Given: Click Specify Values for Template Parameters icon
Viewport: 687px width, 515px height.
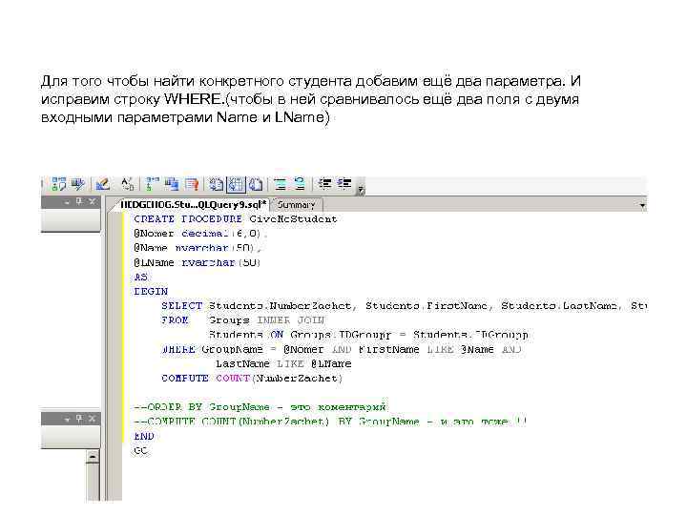Looking at the screenshot, I should 128,184.
